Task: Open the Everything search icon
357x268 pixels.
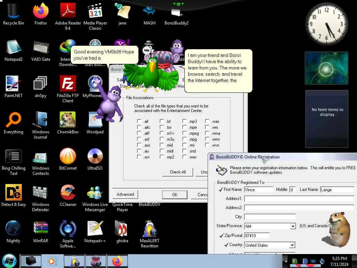Action: [x=14, y=123]
